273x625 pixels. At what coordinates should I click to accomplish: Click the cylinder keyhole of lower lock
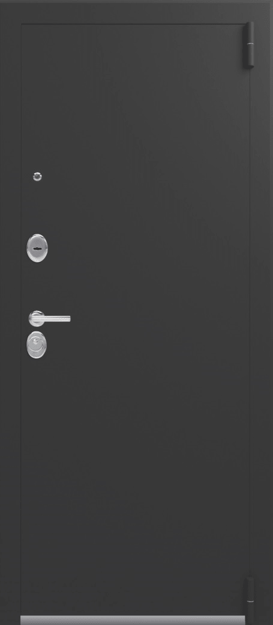pyautogui.click(x=35, y=342)
